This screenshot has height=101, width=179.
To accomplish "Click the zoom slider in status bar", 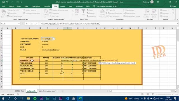I will point(165,94).
